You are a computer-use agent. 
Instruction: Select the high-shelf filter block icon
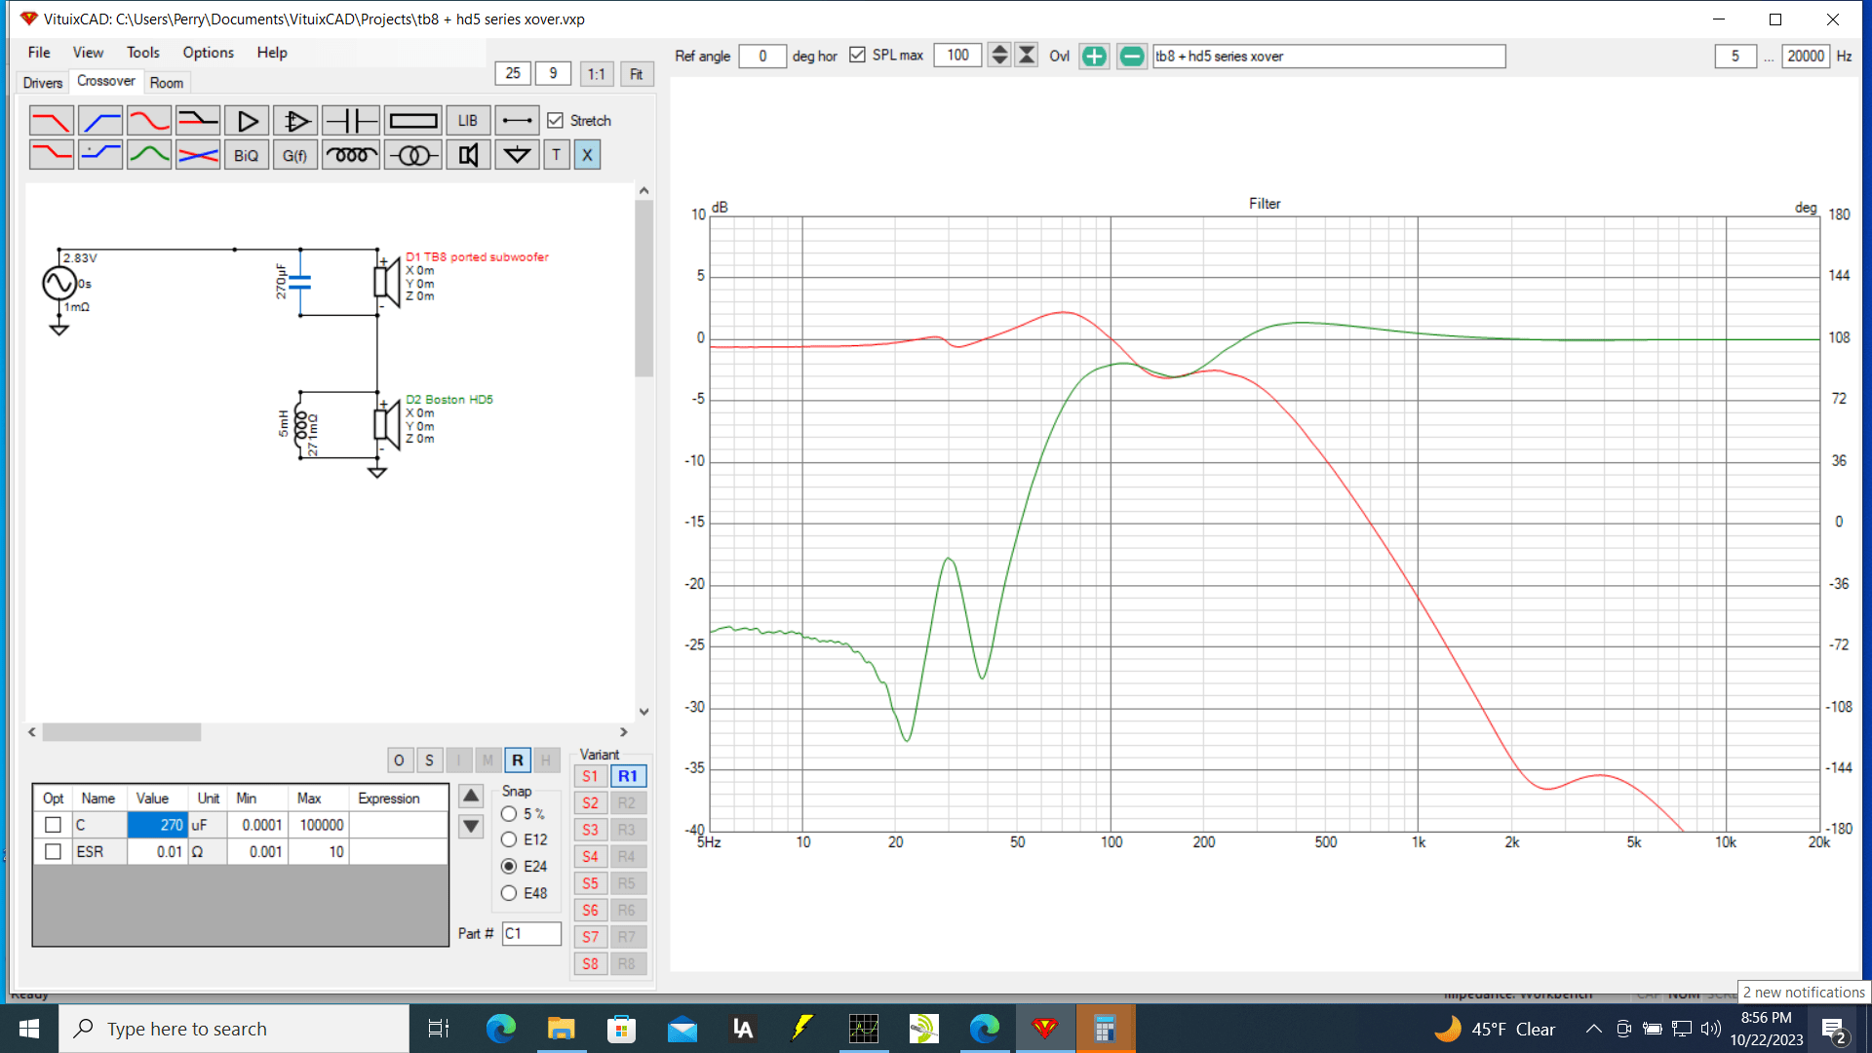[99, 155]
